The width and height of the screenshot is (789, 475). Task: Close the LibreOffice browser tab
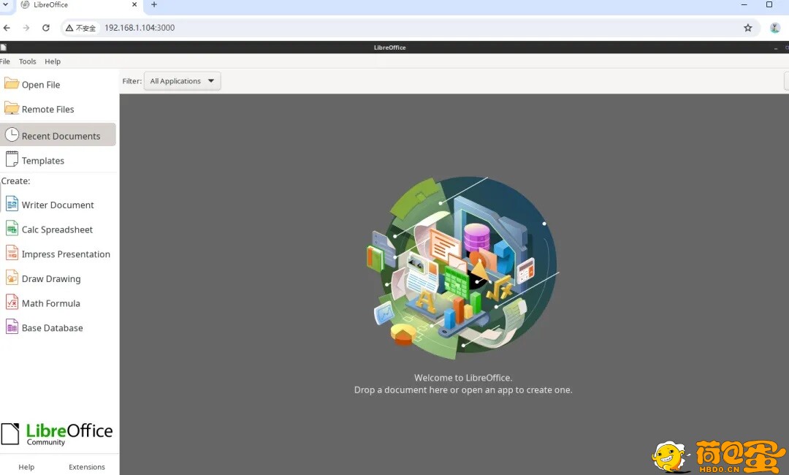point(134,4)
